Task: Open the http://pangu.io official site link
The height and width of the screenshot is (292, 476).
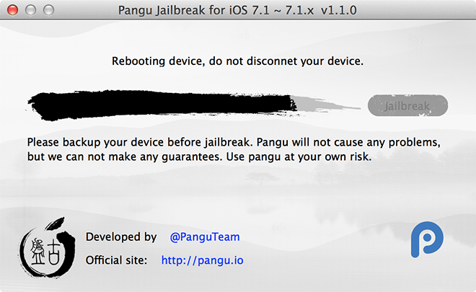Action: [202, 260]
